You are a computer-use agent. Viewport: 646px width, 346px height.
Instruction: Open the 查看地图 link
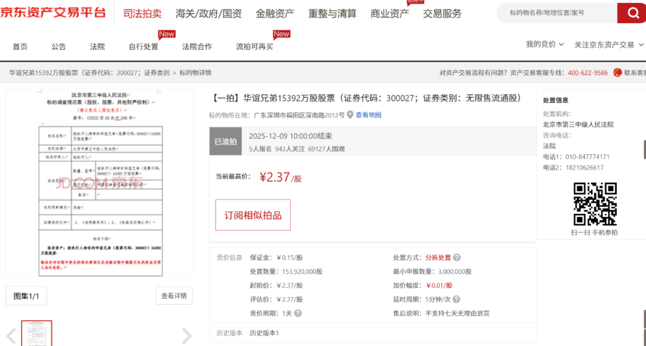[368, 115]
